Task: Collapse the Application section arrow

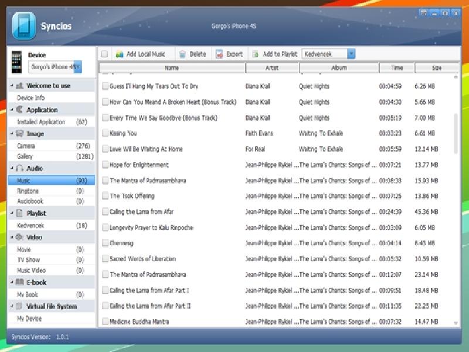Action: click(12, 110)
